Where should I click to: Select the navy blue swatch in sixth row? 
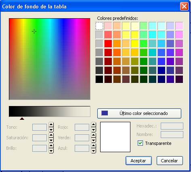tap(162, 70)
